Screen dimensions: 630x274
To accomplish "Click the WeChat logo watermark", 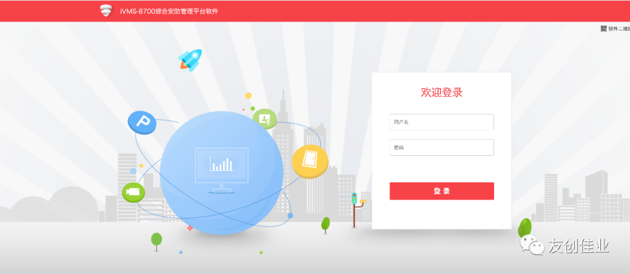I will point(532,245).
